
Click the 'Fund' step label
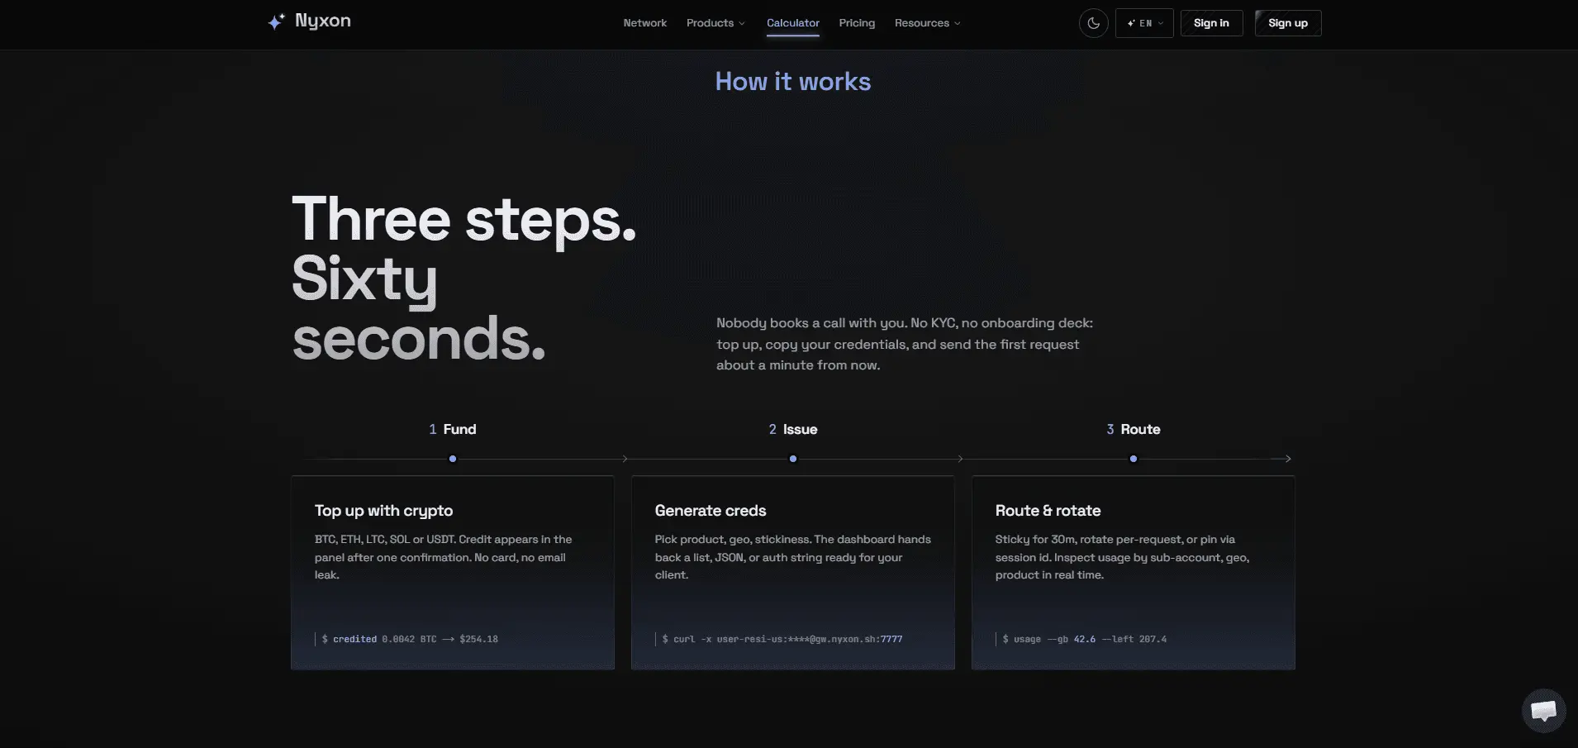click(459, 429)
